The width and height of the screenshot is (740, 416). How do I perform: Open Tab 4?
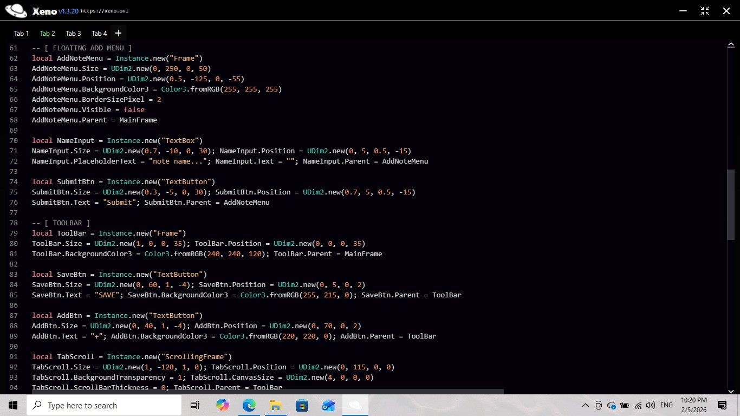click(x=99, y=34)
